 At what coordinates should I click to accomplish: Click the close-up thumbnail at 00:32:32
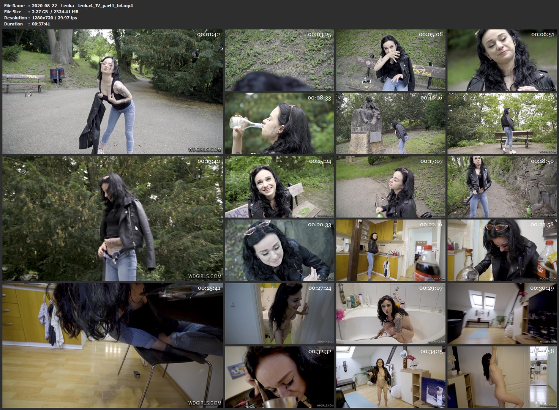coord(279,377)
